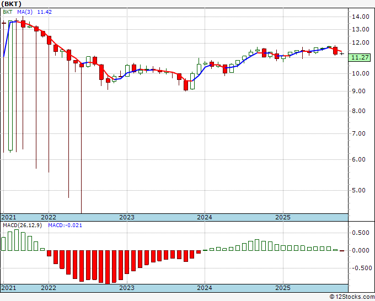
Task: Click the 0.000 MACD axis label
Action: pos(361,250)
